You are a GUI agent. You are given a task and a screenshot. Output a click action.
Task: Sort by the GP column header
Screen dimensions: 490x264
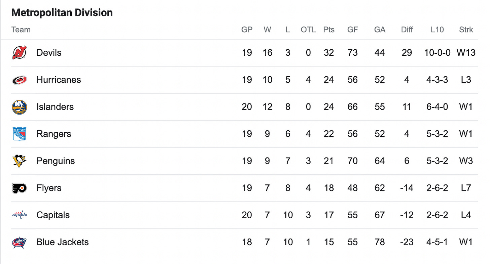coord(247,30)
